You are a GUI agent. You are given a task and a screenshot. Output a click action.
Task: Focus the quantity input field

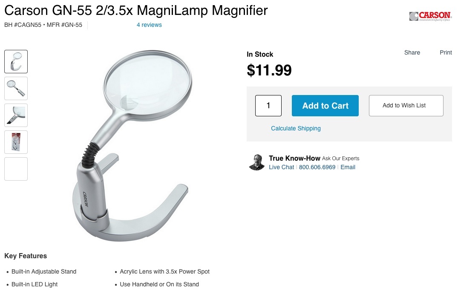268,106
